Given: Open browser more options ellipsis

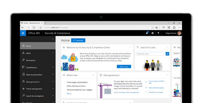Looking at the screenshot, I should (x=179, y=28).
